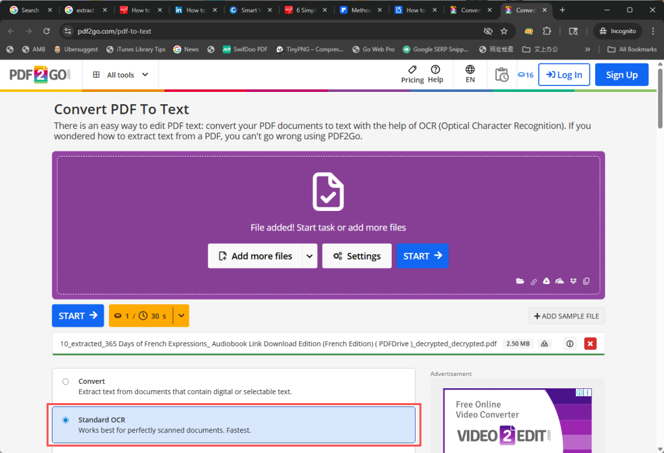Open the ADD SAMPLE FILE option
Screen dimensions: 664x453
click(x=566, y=316)
